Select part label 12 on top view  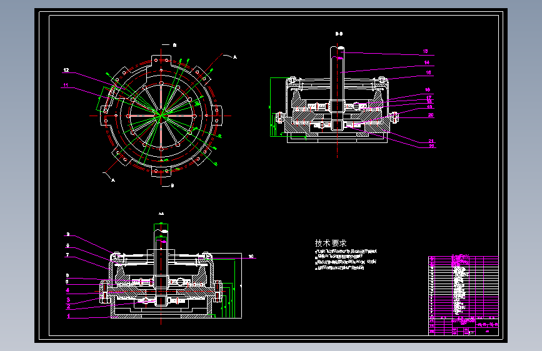(x=66, y=70)
